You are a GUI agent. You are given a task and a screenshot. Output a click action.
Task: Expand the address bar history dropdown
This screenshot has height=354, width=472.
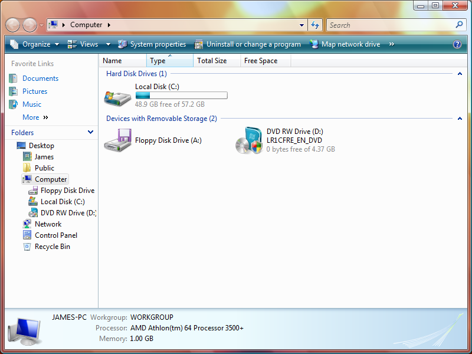(301, 25)
